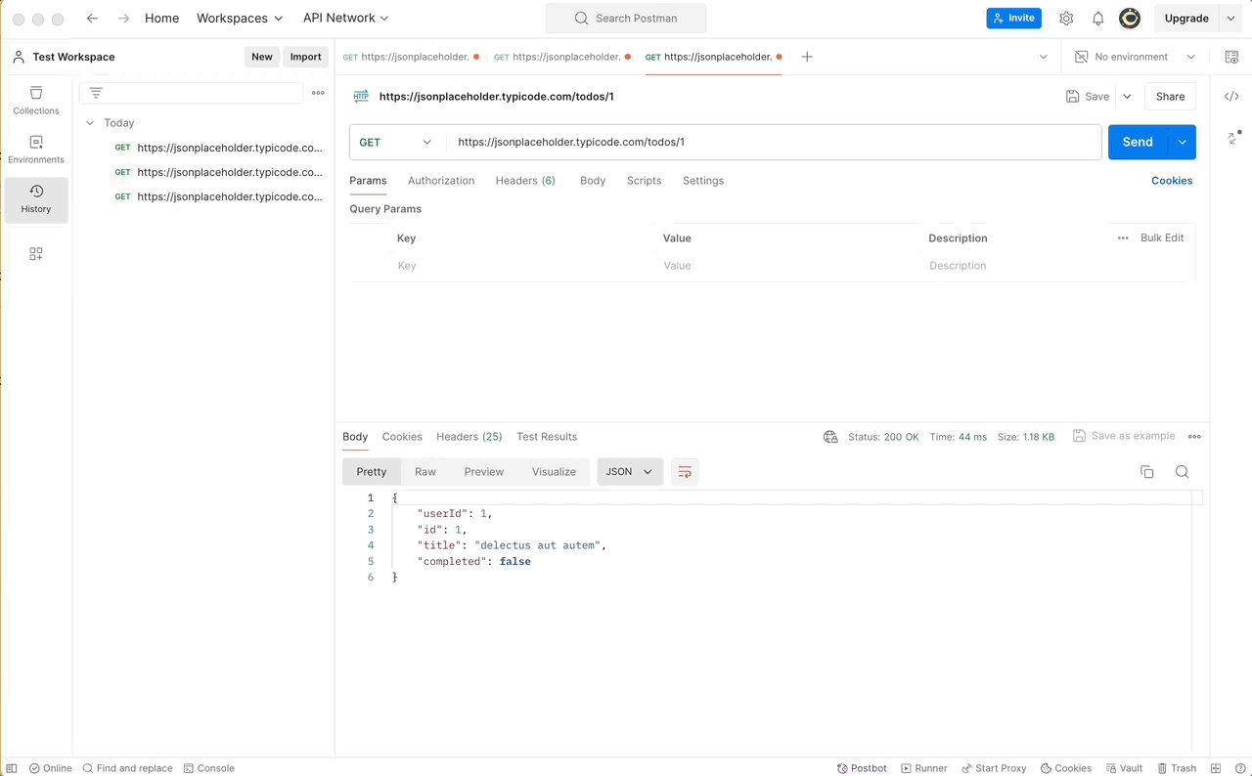Screen dimensions: 1252x776
Task: Click the Send button
Action: [1138, 143]
